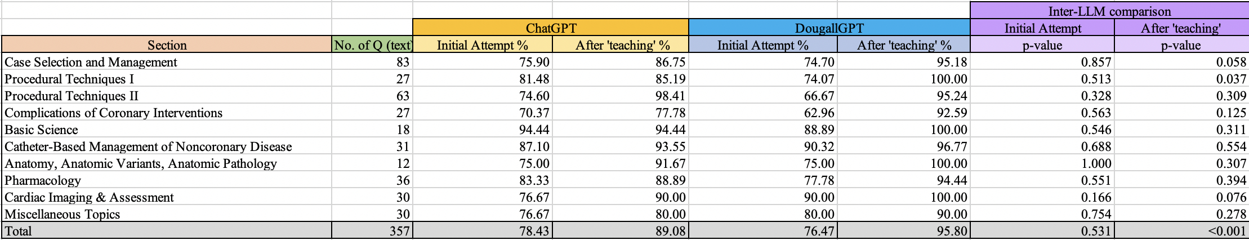
Task: Click the total question count 357
Action: [399, 231]
